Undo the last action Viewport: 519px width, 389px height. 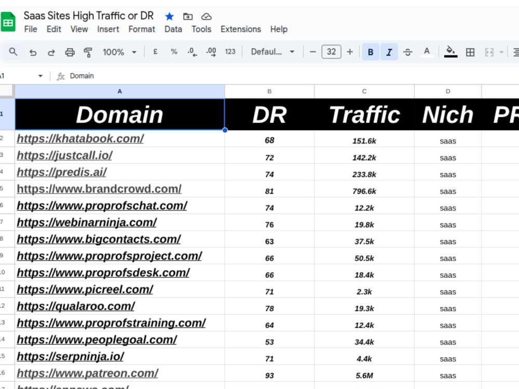pos(32,52)
